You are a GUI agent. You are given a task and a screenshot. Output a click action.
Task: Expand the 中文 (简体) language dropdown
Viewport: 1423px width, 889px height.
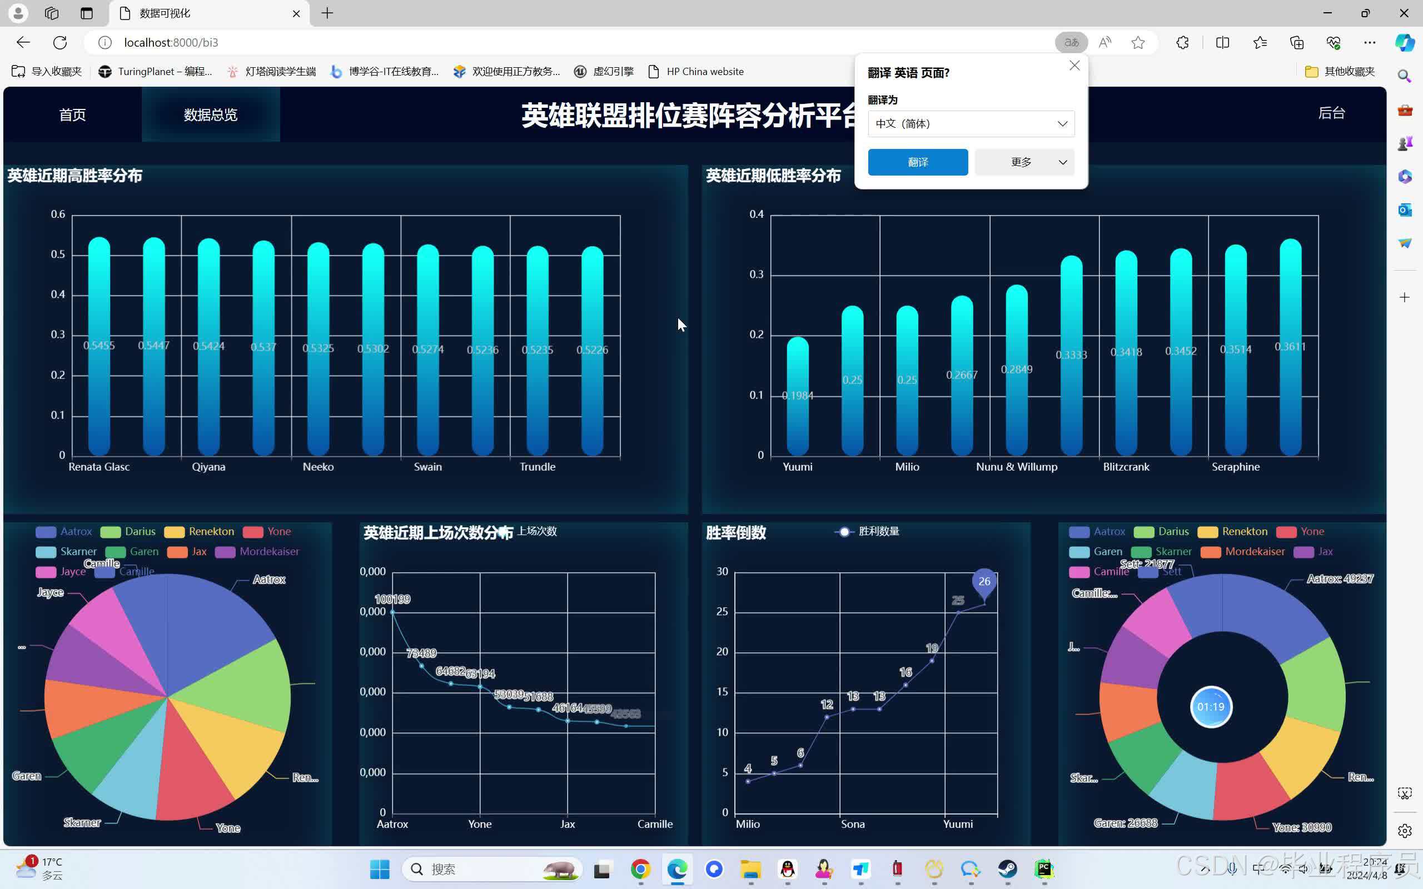tap(971, 123)
